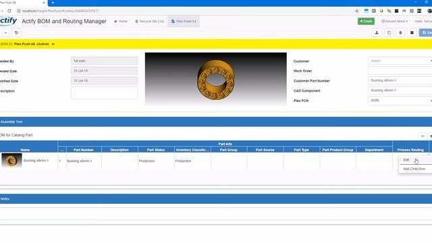
Task: Click the Part Group column header
Action: tap(229, 150)
